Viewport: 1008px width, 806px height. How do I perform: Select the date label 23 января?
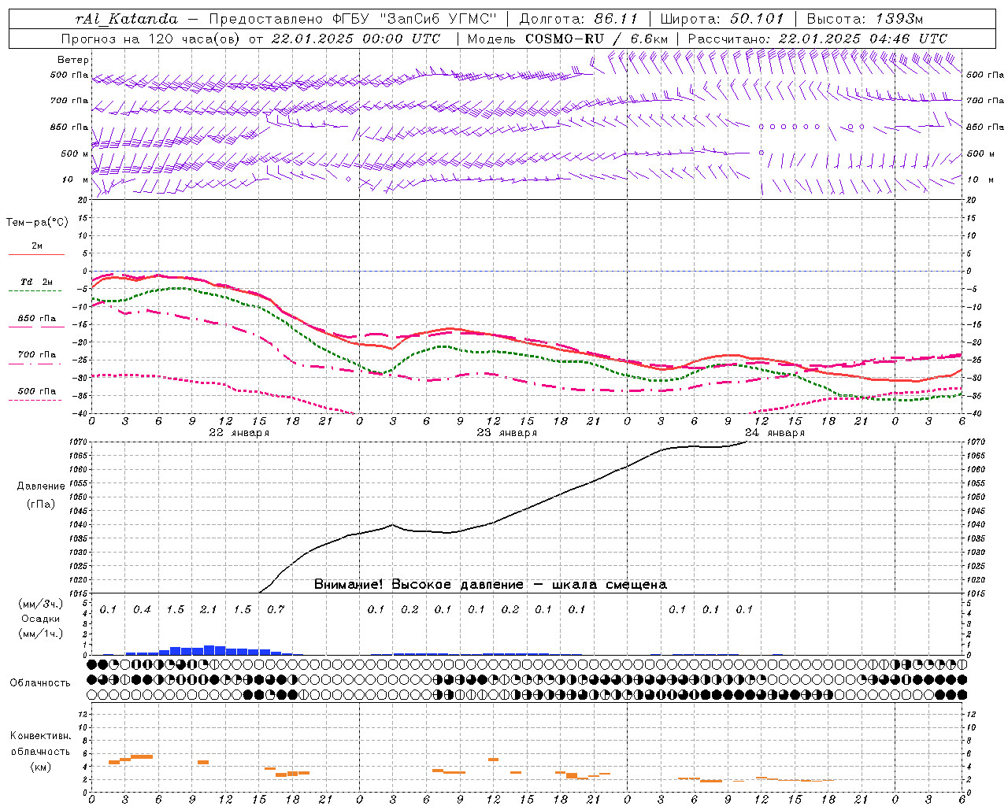(x=507, y=433)
